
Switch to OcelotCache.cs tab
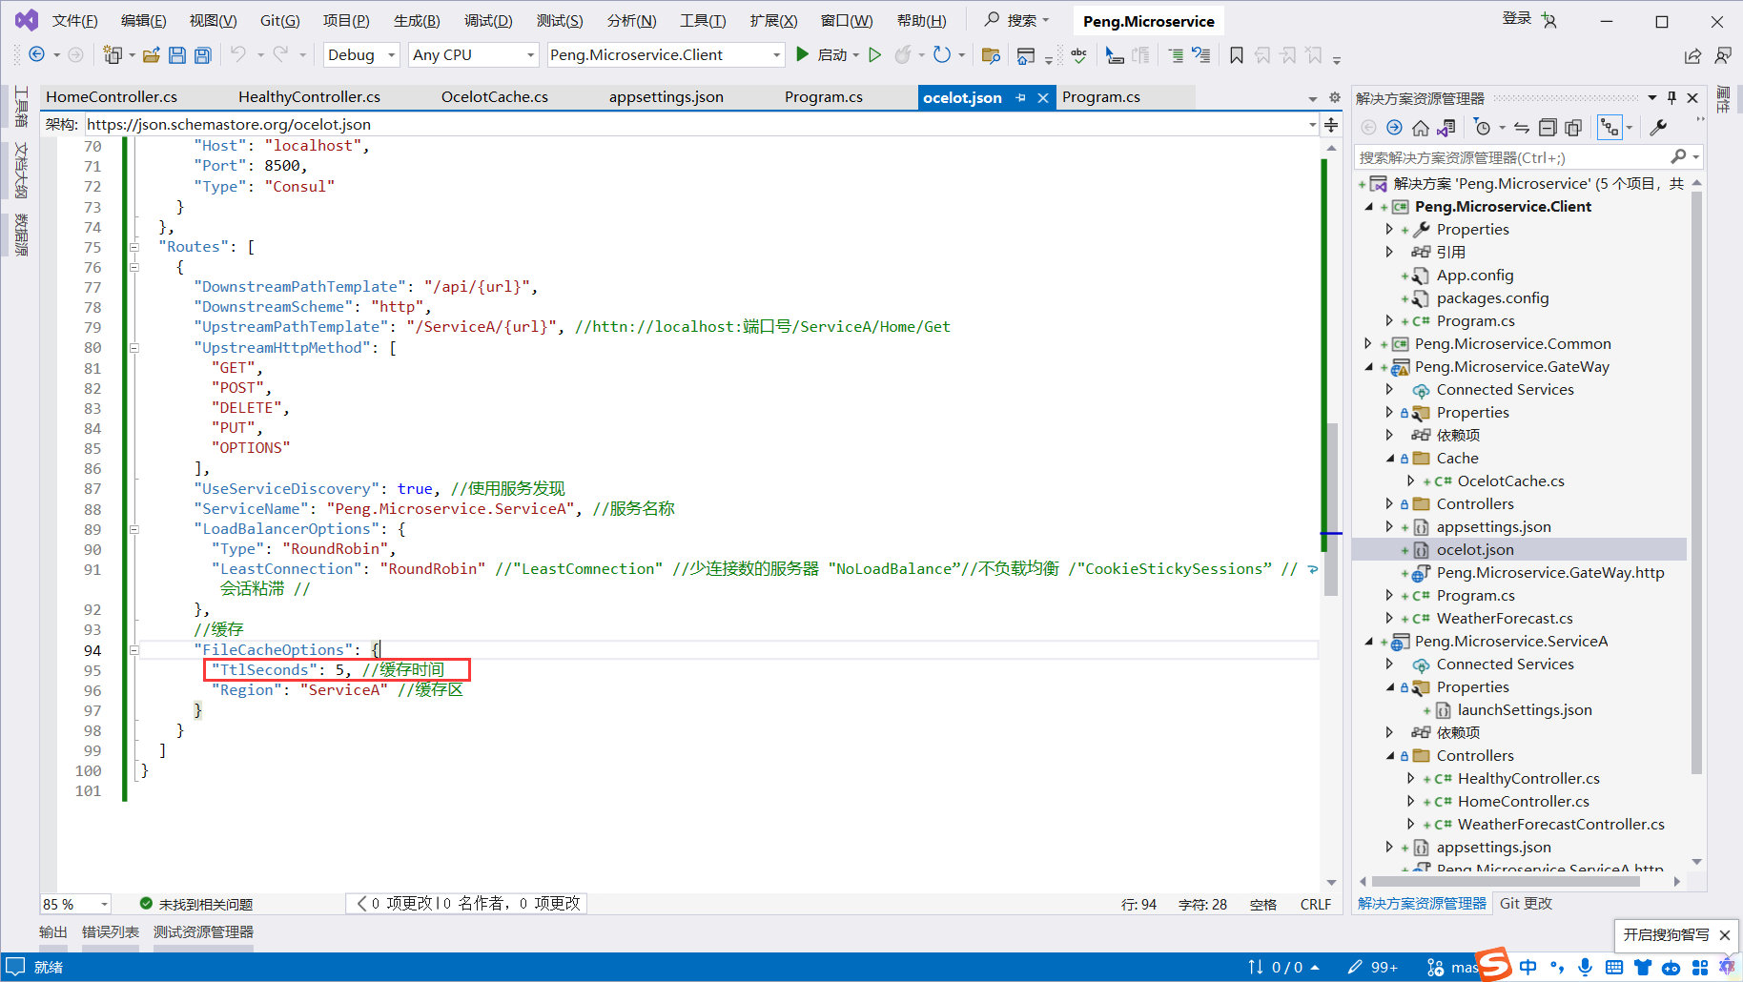(x=495, y=97)
